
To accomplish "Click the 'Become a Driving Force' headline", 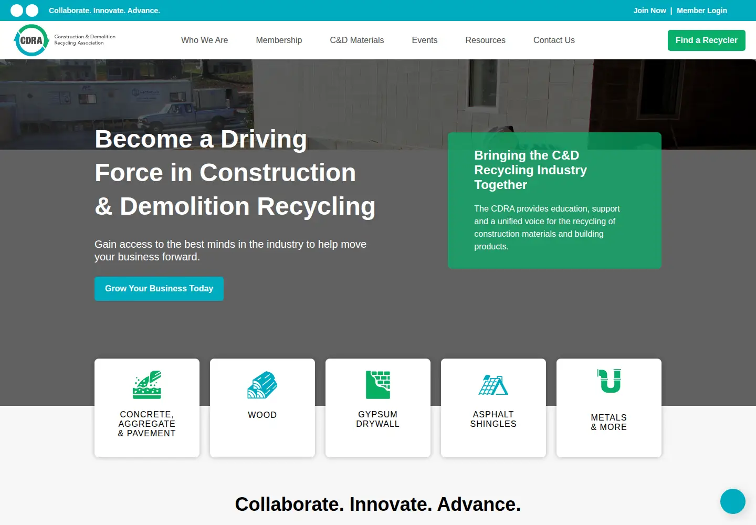I will point(235,173).
